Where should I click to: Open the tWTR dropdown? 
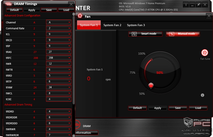click(59, 69)
